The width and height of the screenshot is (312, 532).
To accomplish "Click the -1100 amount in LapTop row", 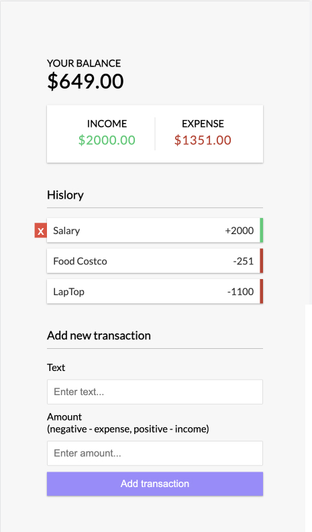I will (x=240, y=292).
